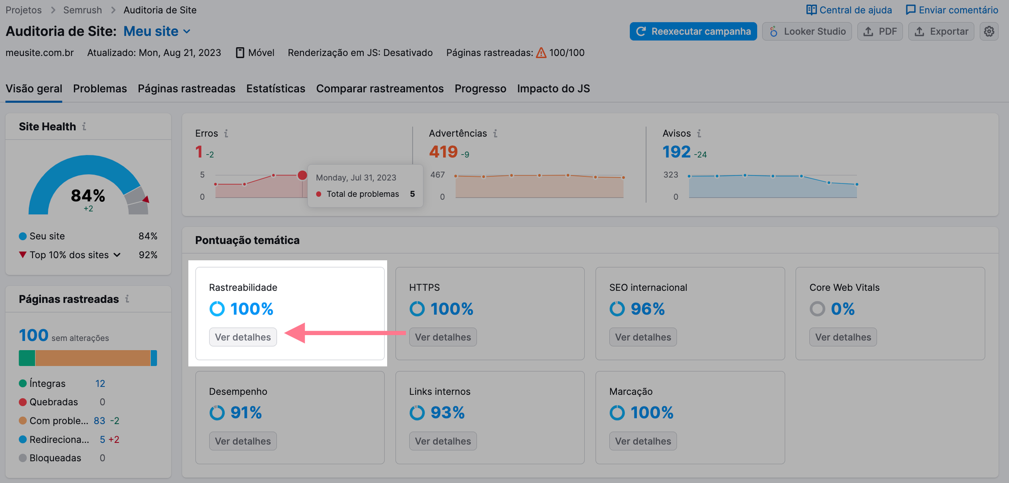
Task: Click the Central de ajuda book icon
Action: [811, 10]
